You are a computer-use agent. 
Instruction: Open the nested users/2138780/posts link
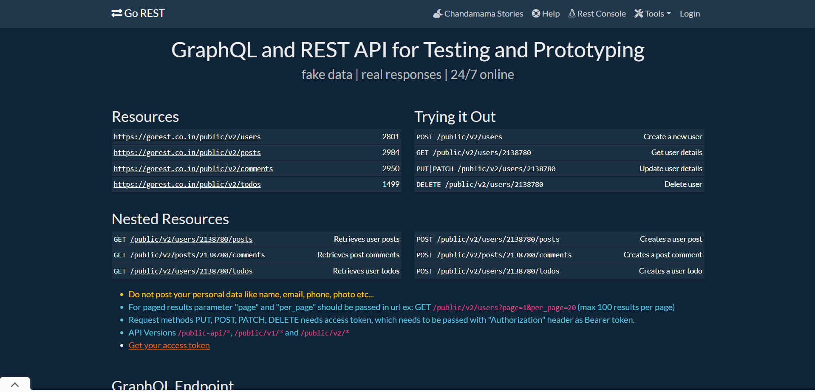tap(191, 239)
